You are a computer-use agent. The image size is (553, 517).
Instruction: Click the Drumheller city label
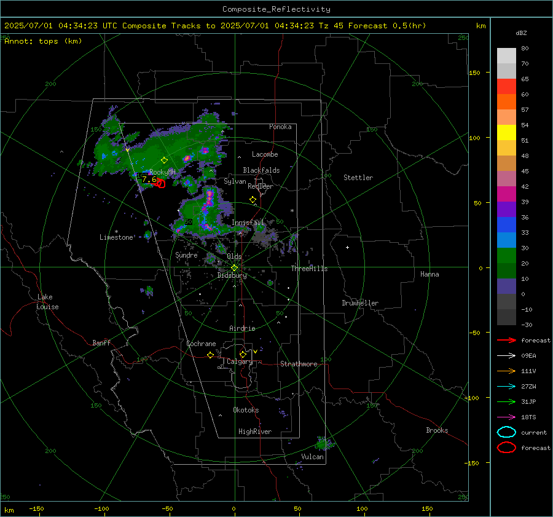point(360,303)
